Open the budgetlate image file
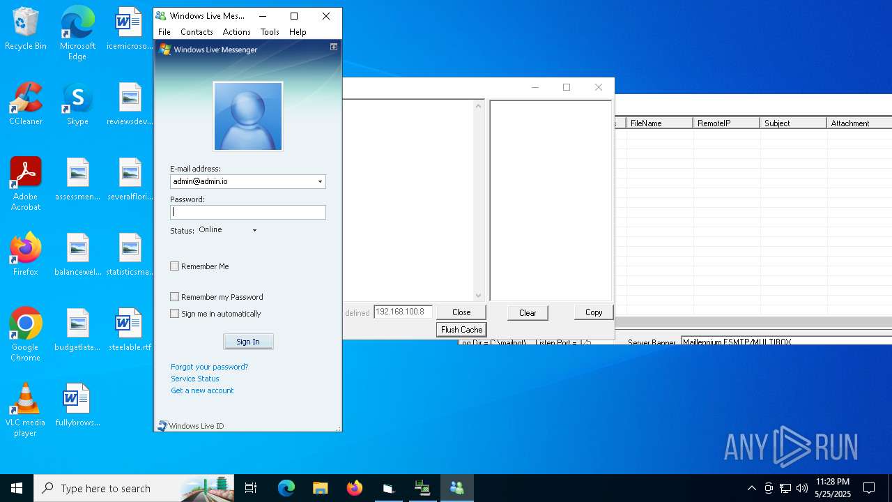This screenshot has height=502, width=892. [77, 330]
